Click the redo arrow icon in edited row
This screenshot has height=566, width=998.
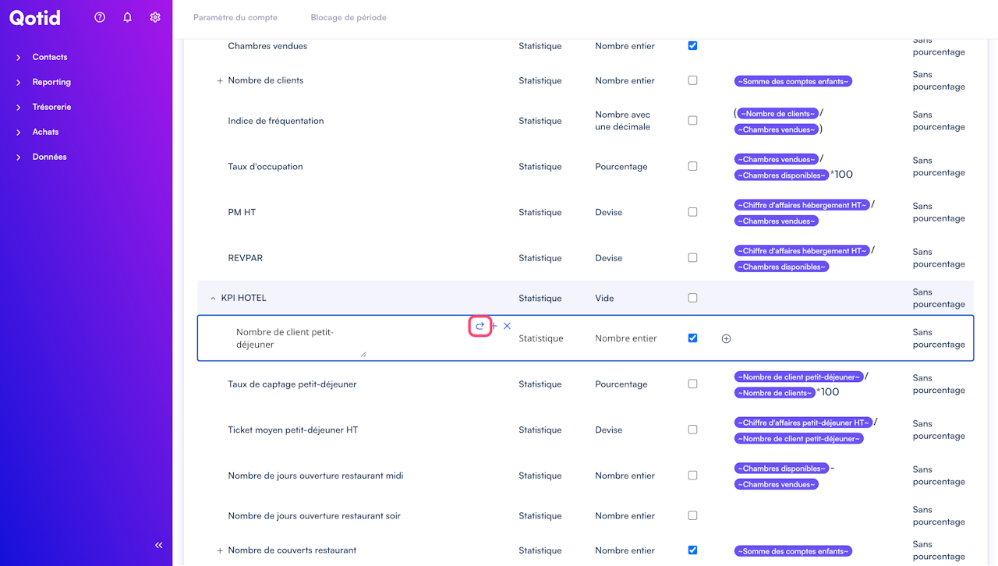click(x=480, y=326)
